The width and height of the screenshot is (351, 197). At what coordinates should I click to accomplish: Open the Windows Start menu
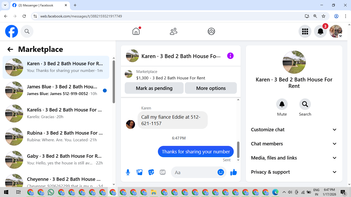[6, 192]
